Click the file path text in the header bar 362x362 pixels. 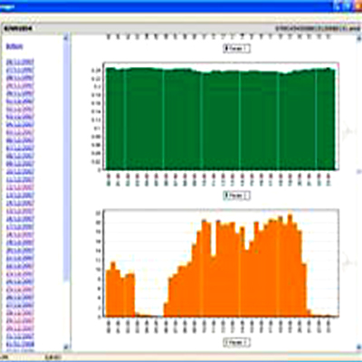click(x=318, y=29)
